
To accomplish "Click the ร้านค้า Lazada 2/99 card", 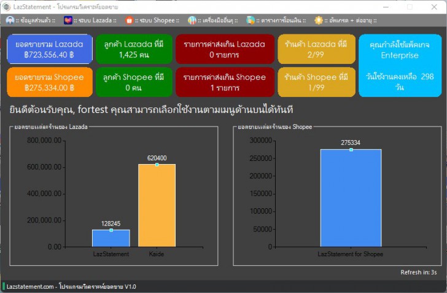I will pyautogui.click(x=316, y=49).
